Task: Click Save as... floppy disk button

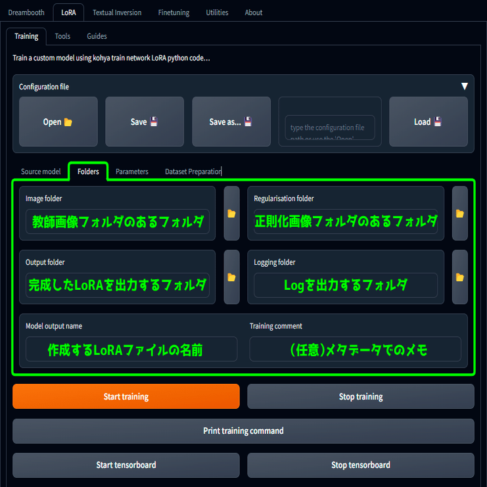Action: click(231, 122)
